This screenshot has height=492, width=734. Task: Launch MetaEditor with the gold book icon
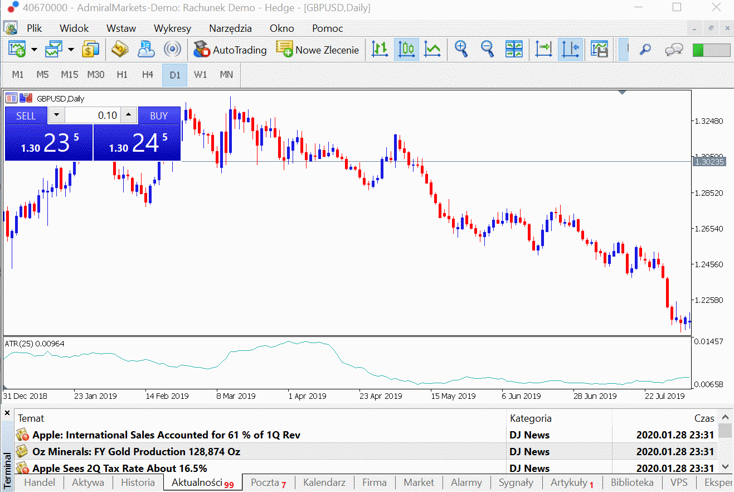tap(120, 50)
